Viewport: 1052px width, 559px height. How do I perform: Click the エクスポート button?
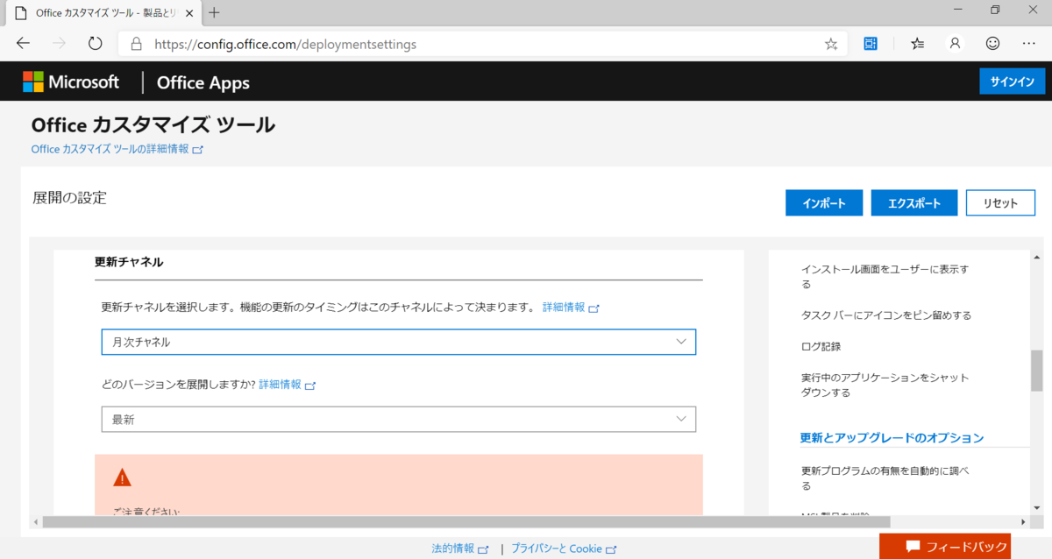coord(914,202)
